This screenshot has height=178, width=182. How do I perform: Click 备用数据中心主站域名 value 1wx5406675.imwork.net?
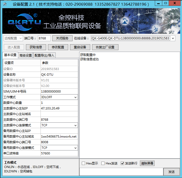[59, 137]
